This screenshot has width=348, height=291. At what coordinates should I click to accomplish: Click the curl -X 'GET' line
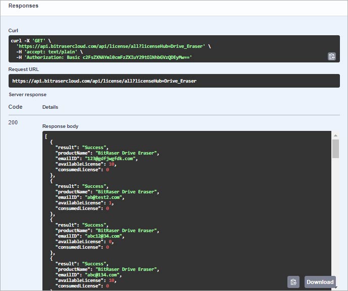click(31, 41)
